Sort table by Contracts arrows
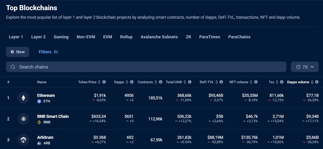The width and height of the screenshot is (323, 149). coord(156,82)
